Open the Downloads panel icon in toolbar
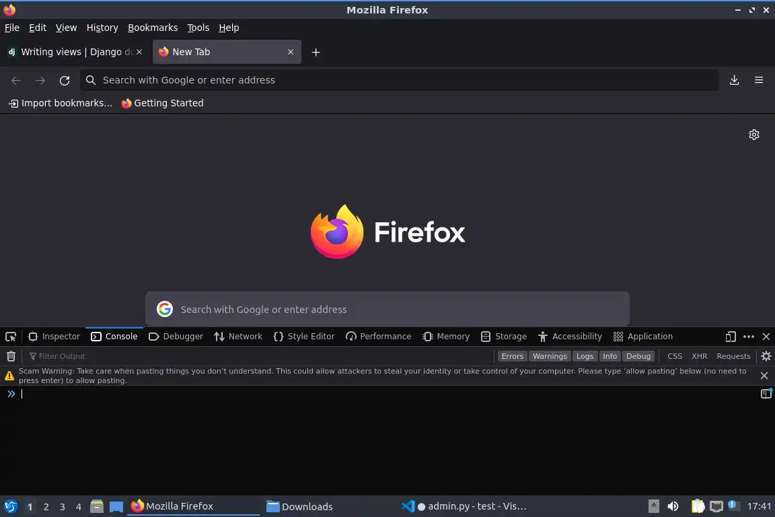The width and height of the screenshot is (775, 517). coord(735,80)
